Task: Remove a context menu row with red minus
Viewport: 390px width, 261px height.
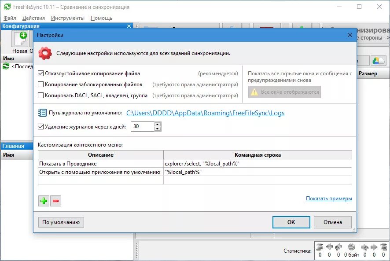Action: [56, 201]
